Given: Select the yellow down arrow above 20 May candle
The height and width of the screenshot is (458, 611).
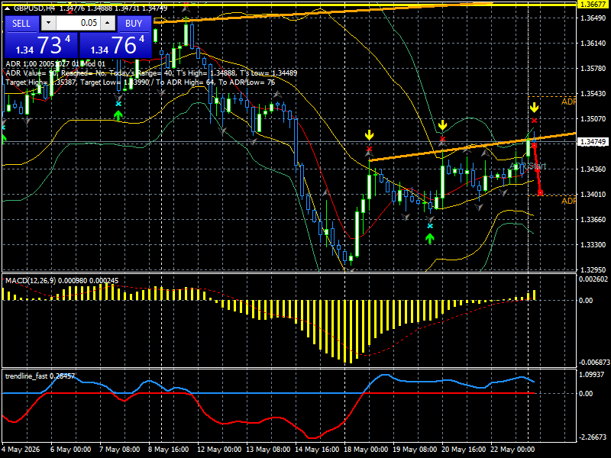Looking at the screenshot, I should tap(442, 125).
